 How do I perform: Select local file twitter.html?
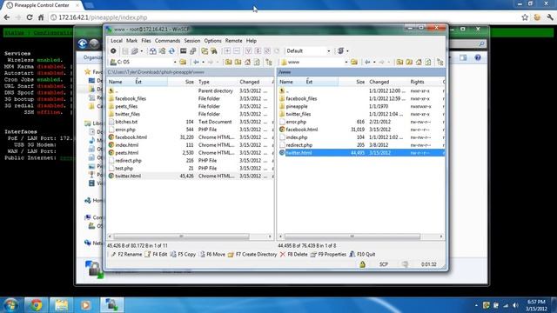(128, 176)
